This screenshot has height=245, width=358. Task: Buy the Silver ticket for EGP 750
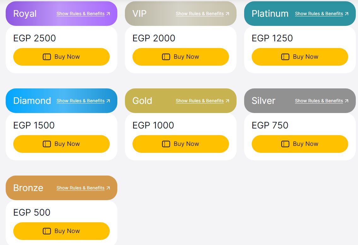(300, 144)
